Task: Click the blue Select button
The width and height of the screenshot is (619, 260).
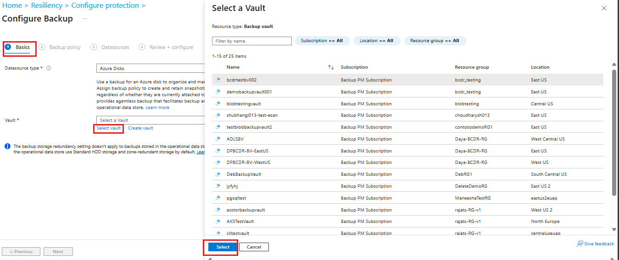Action: 223,247
